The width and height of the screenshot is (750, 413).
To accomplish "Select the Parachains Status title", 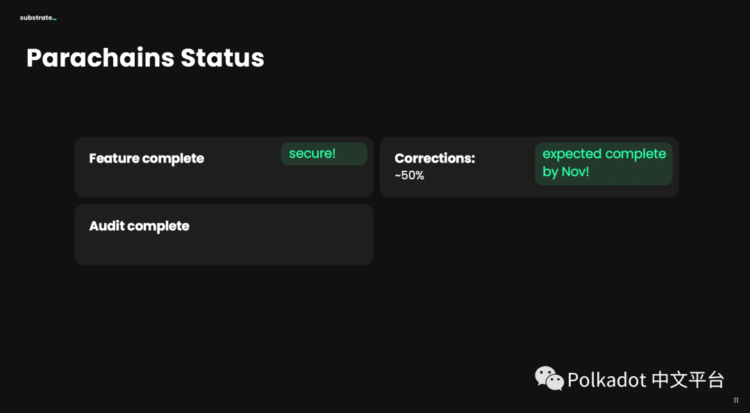I will pos(145,58).
